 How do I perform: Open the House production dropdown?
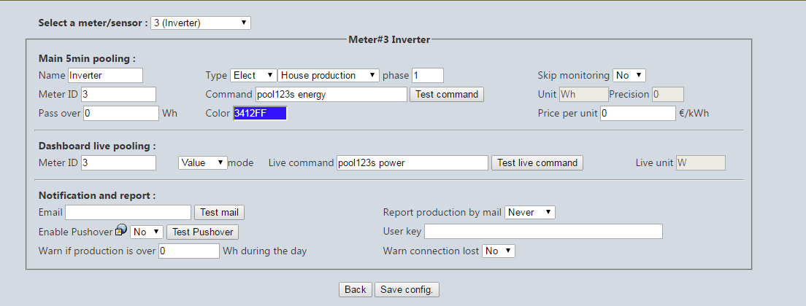coord(329,75)
